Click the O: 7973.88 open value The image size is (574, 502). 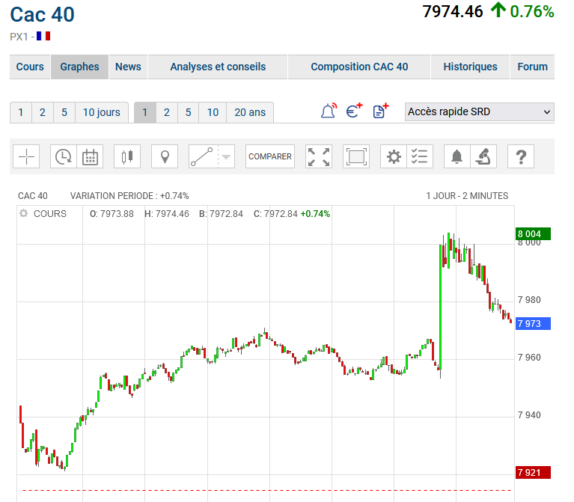112,214
